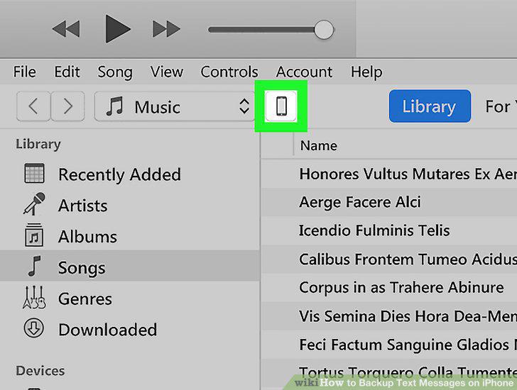Select the Genres guitars icon
Viewport: 517px width, 390px height.
pos(34,298)
